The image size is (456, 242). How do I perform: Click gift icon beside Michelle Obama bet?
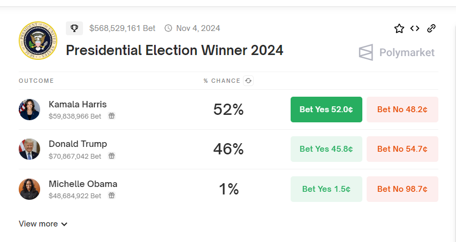[111, 196]
